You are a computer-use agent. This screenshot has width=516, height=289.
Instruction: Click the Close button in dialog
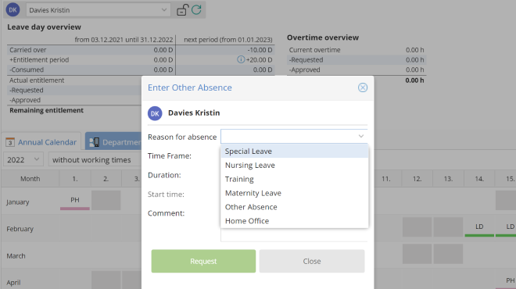click(x=312, y=261)
